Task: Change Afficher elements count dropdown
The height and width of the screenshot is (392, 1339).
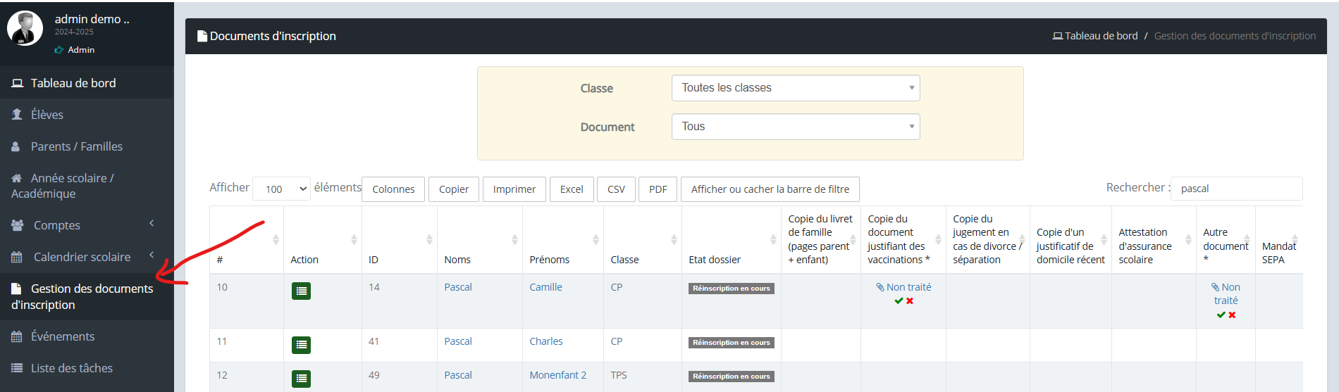Action: (281, 189)
